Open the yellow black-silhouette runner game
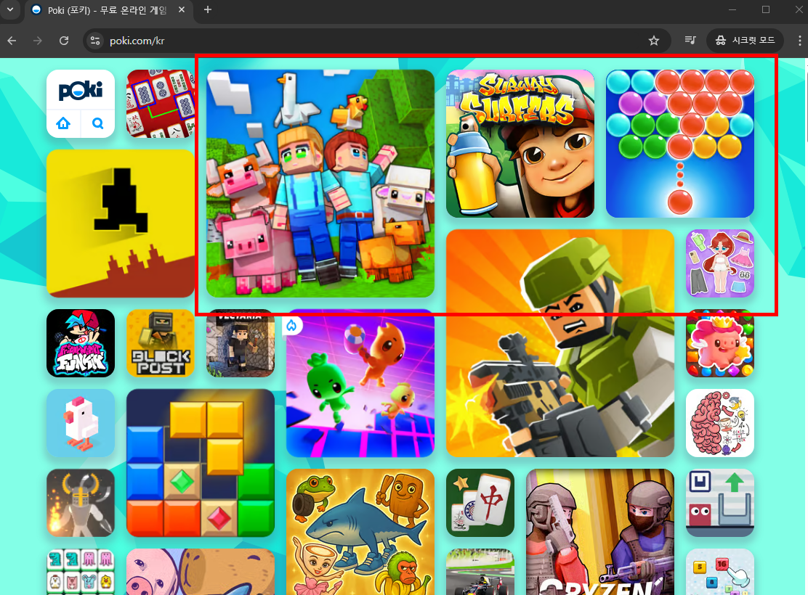Viewport: 808px width, 595px height. 121,223
